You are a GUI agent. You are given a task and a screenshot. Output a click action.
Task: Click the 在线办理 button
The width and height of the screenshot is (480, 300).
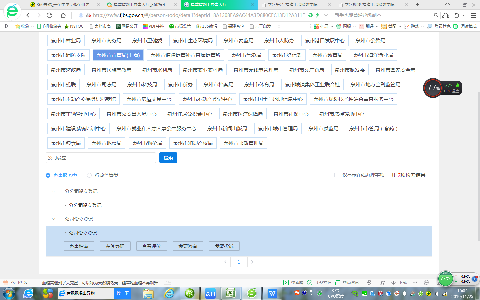click(x=115, y=246)
